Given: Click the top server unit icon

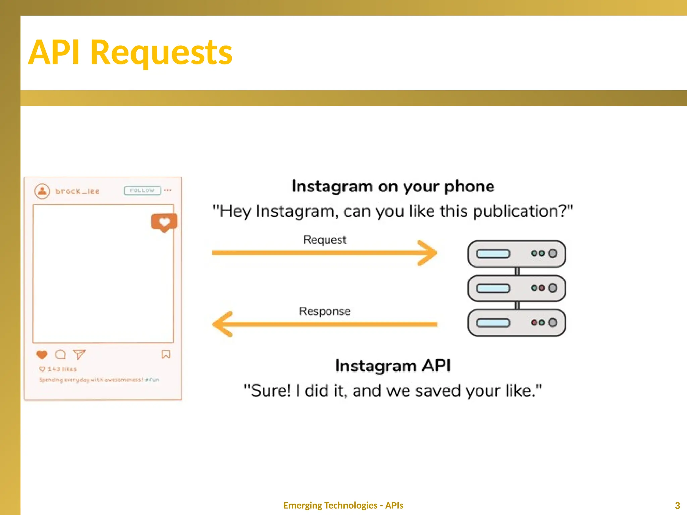Looking at the screenshot, I should (x=517, y=254).
